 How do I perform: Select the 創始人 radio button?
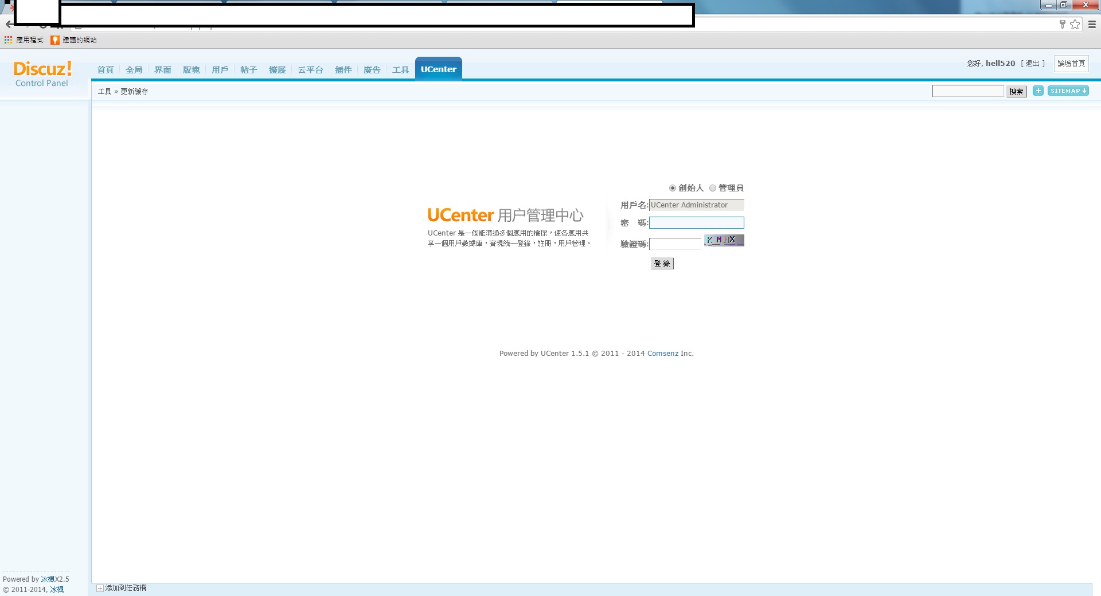673,188
